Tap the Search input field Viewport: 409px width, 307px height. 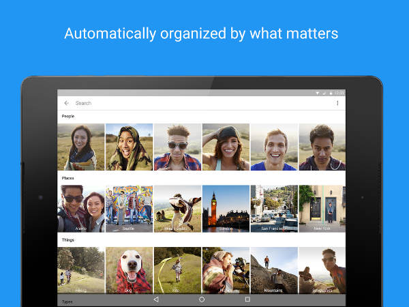tap(198, 103)
